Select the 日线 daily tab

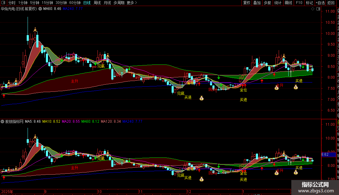[x=87, y=3]
